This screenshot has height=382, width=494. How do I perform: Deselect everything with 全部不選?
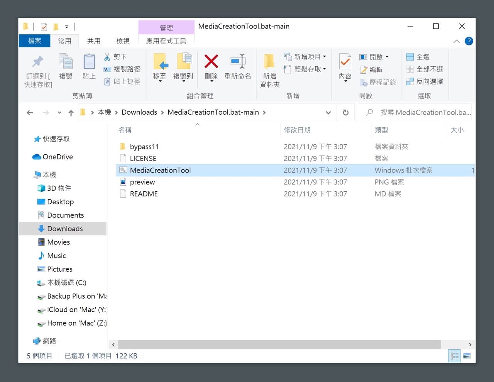pyautogui.click(x=425, y=69)
